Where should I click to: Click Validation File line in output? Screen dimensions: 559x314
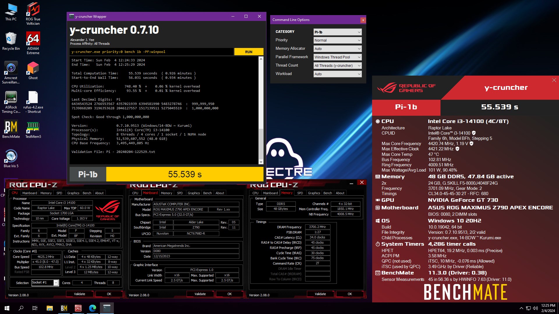(x=113, y=152)
